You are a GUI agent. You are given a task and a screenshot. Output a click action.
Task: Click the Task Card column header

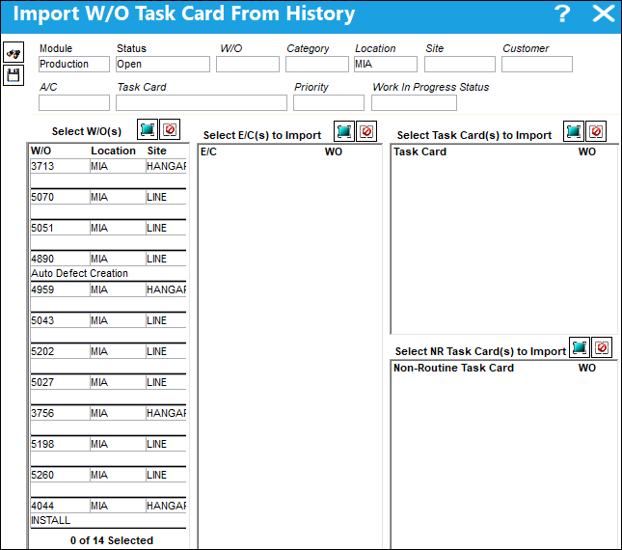click(419, 152)
